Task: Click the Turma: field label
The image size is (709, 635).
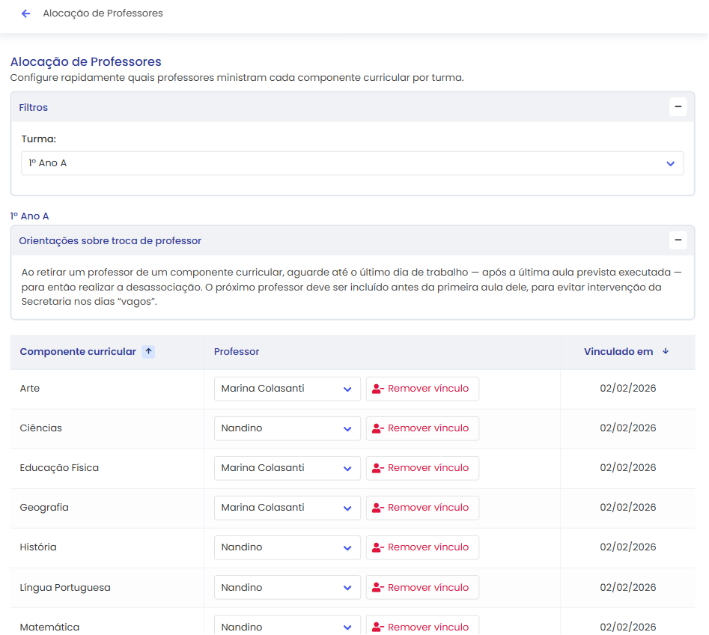Action: pyautogui.click(x=38, y=139)
